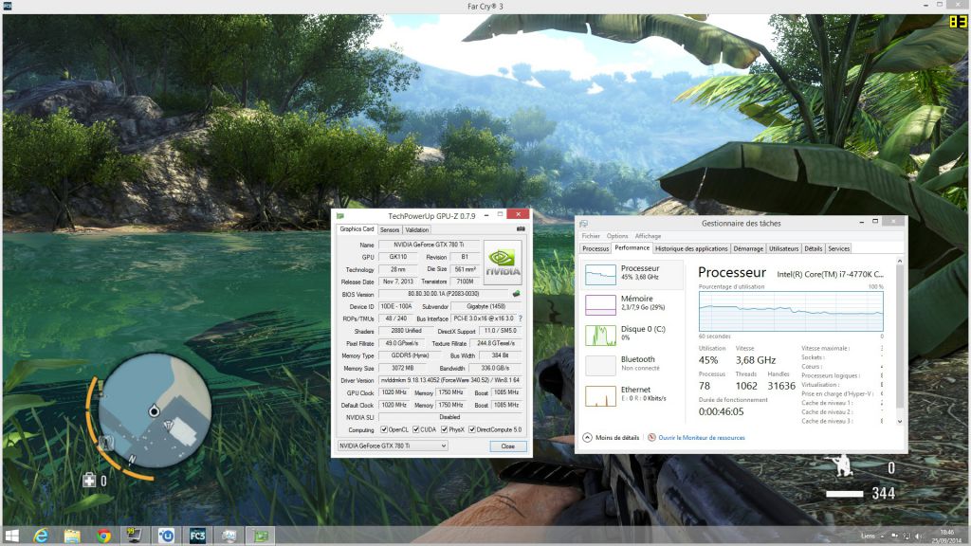Toggle the OpenCL checkbox
Image resolution: width=971 pixels, height=546 pixels.
tap(384, 429)
